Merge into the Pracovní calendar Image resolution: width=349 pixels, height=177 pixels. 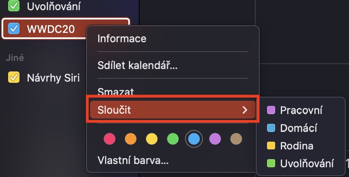(x=301, y=110)
